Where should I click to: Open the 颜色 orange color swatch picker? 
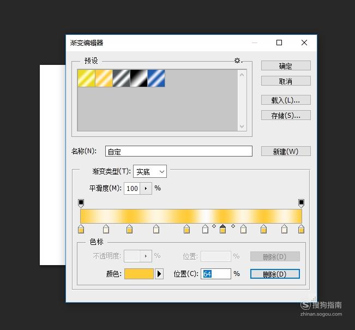pyautogui.click(x=139, y=274)
